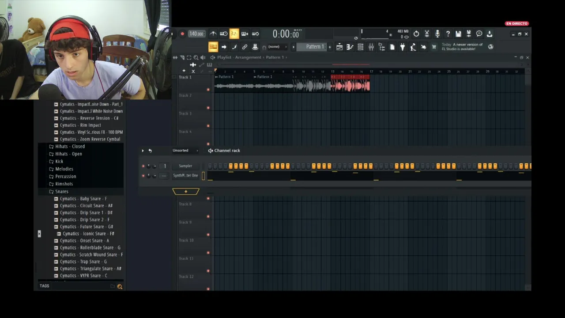Click the tempo tapper icon
Image resolution: width=565 pixels, height=318 pixels.
pos(413,47)
